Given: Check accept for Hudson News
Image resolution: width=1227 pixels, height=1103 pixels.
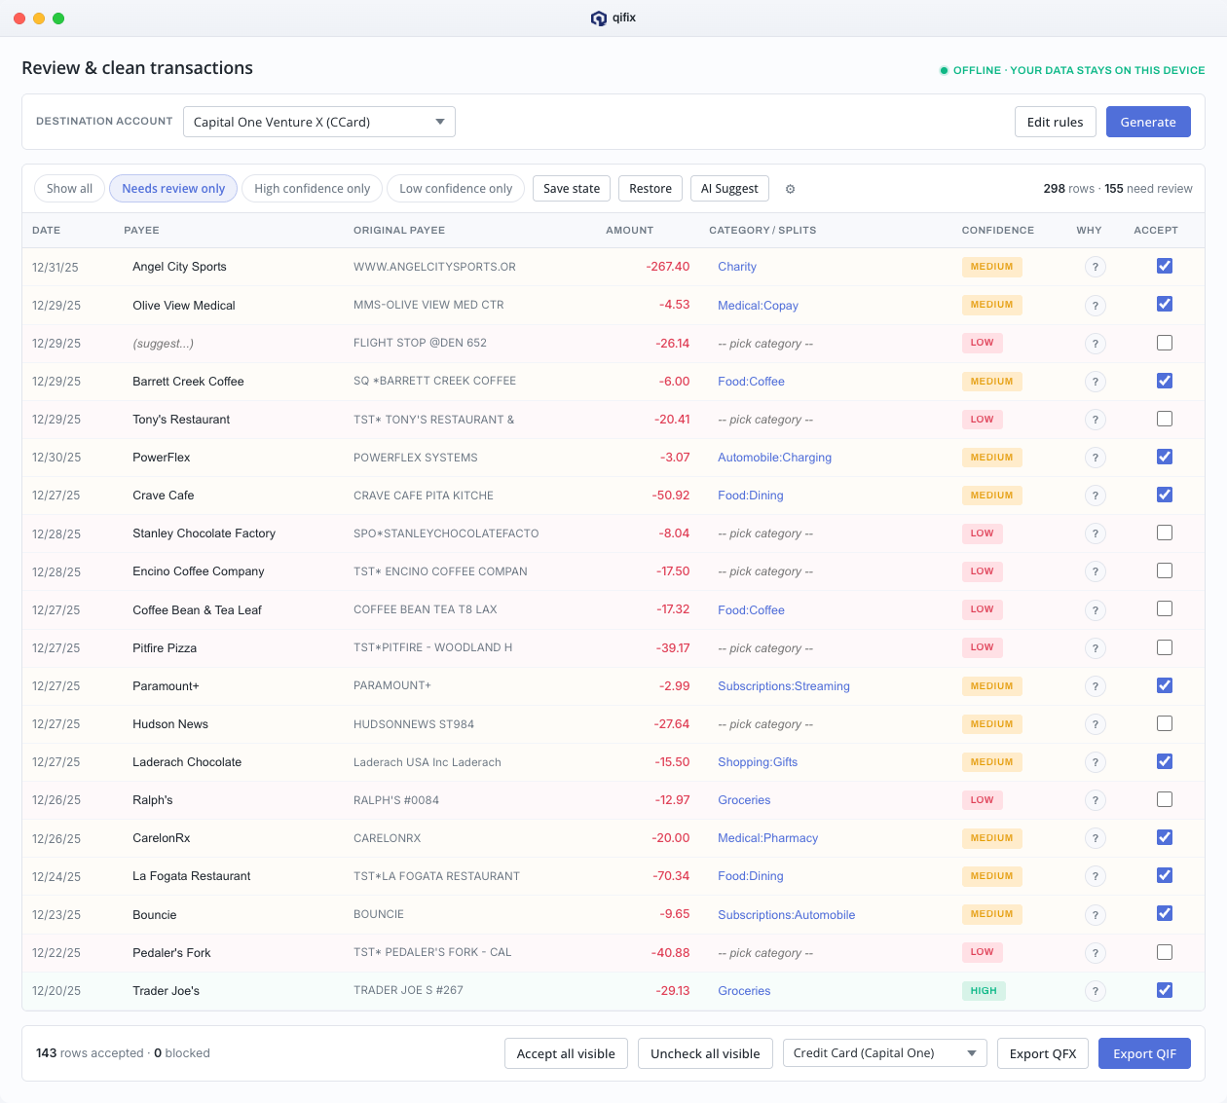Looking at the screenshot, I should (x=1165, y=723).
